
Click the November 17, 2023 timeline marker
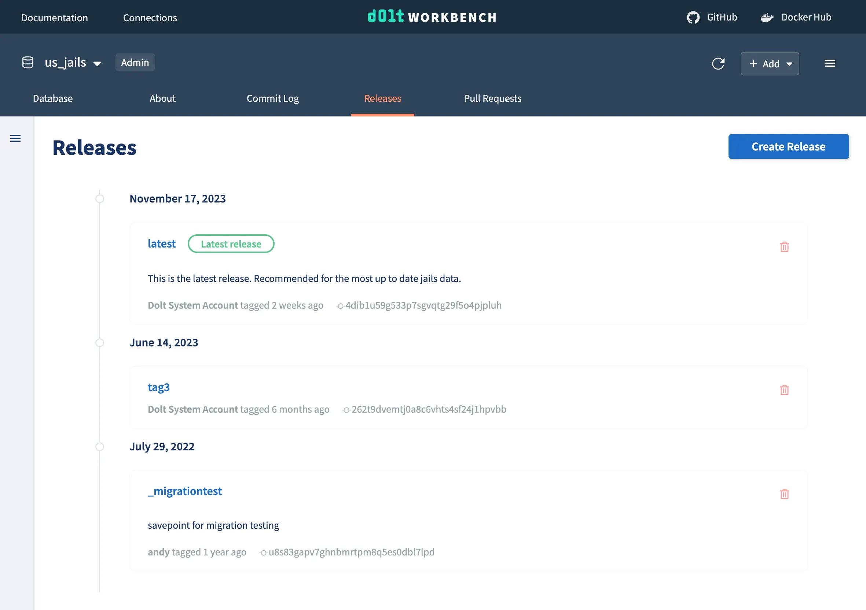click(100, 198)
